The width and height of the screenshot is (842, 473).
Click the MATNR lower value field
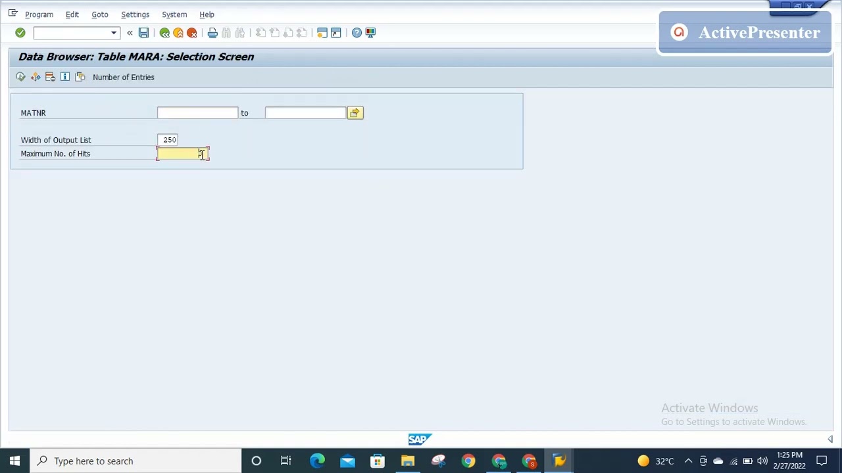(197, 113)
